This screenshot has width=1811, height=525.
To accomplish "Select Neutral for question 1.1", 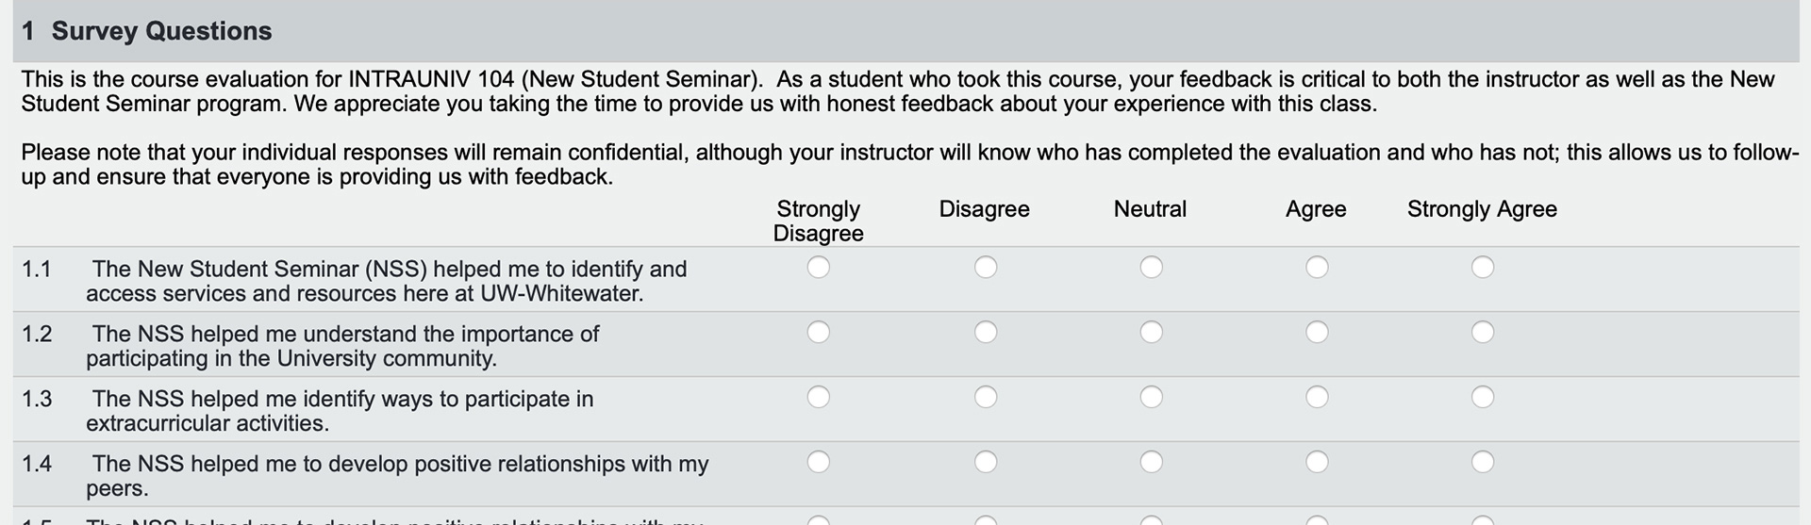I will [1152, 268].
